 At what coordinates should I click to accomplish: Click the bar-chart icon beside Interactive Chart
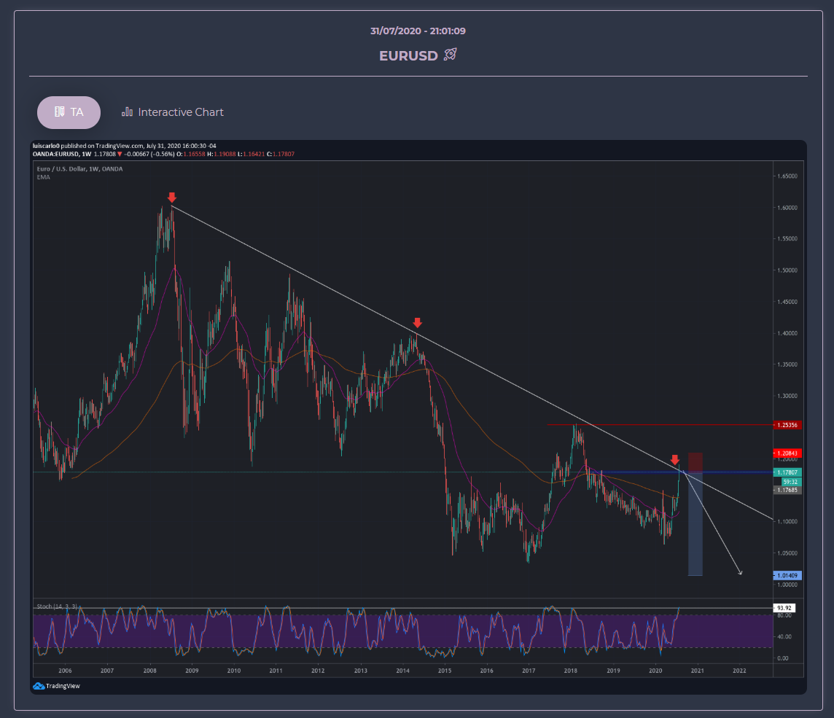(125, 112)
